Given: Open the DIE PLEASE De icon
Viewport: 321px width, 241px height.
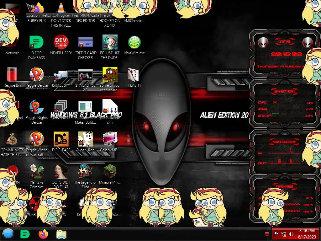Looking at the screenshot, I should click(x=61, y=139).
